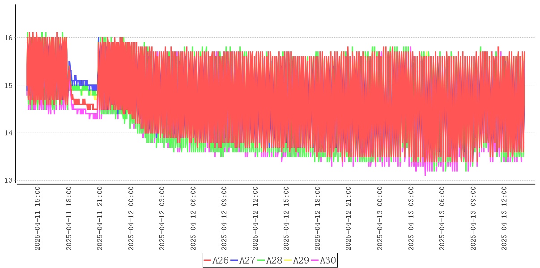540x268 pixels.
Task: Toggle the A27 series legend label
Action: pyautogui.click(x=247, y=260)
